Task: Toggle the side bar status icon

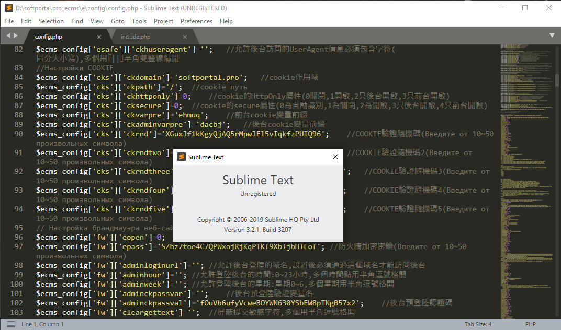Action: tap(11, 324)
